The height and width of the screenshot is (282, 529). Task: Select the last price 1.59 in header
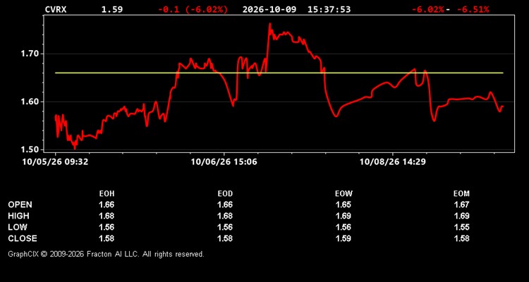tap(112, 9)
